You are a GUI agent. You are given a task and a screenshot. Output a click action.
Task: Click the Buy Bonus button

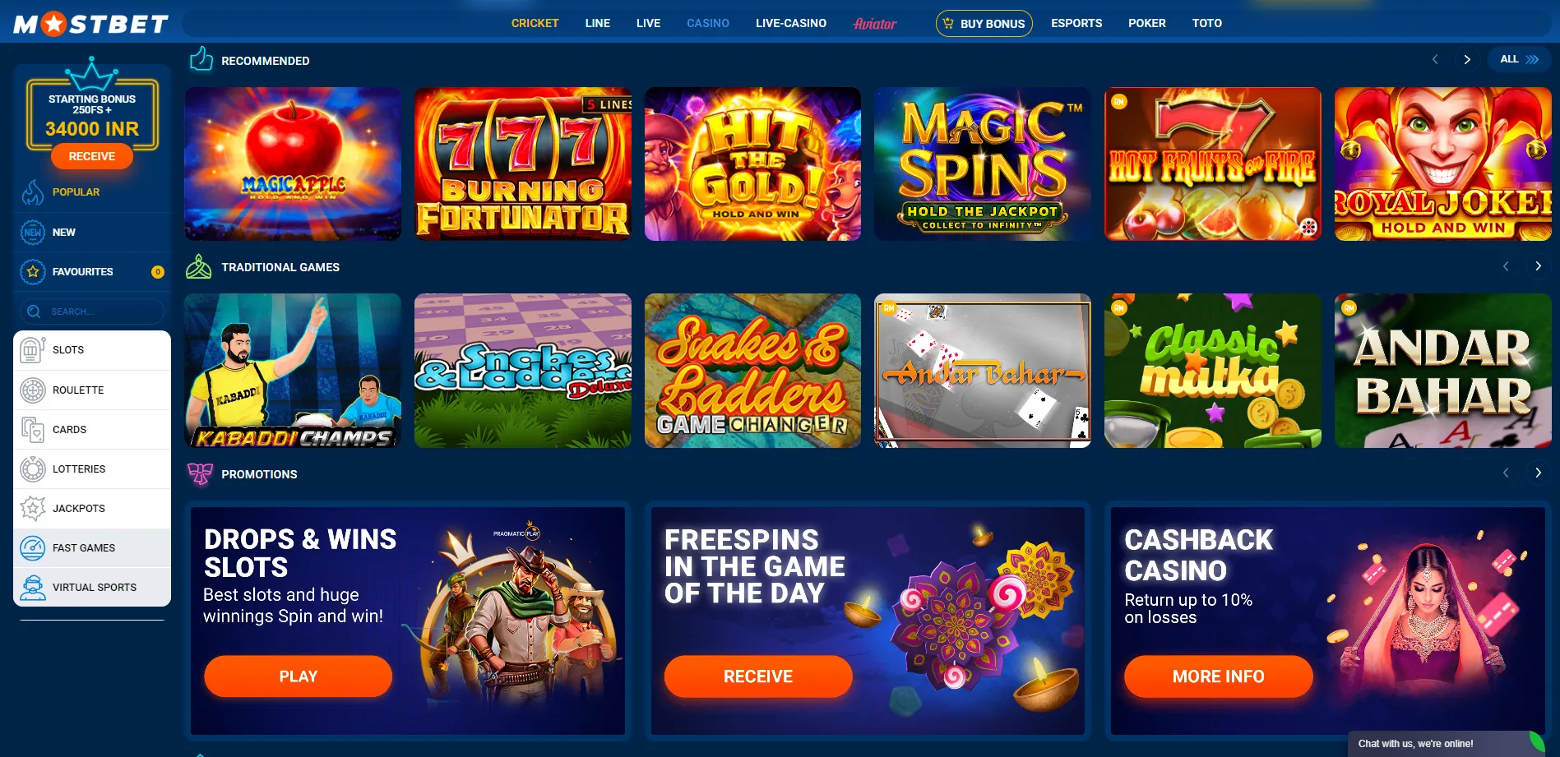(984, 23)
